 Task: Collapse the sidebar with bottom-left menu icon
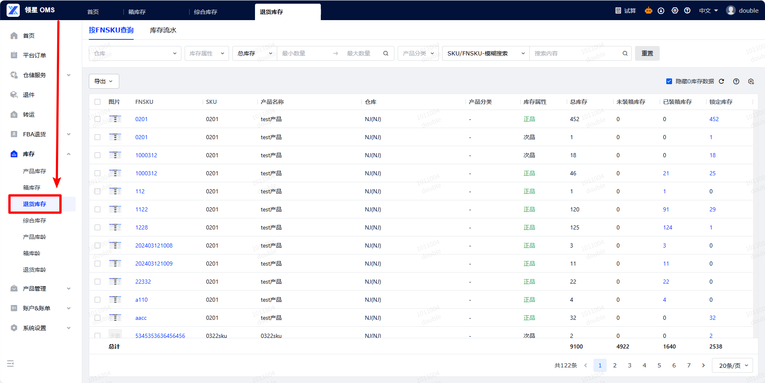click(x=11, y=363)
